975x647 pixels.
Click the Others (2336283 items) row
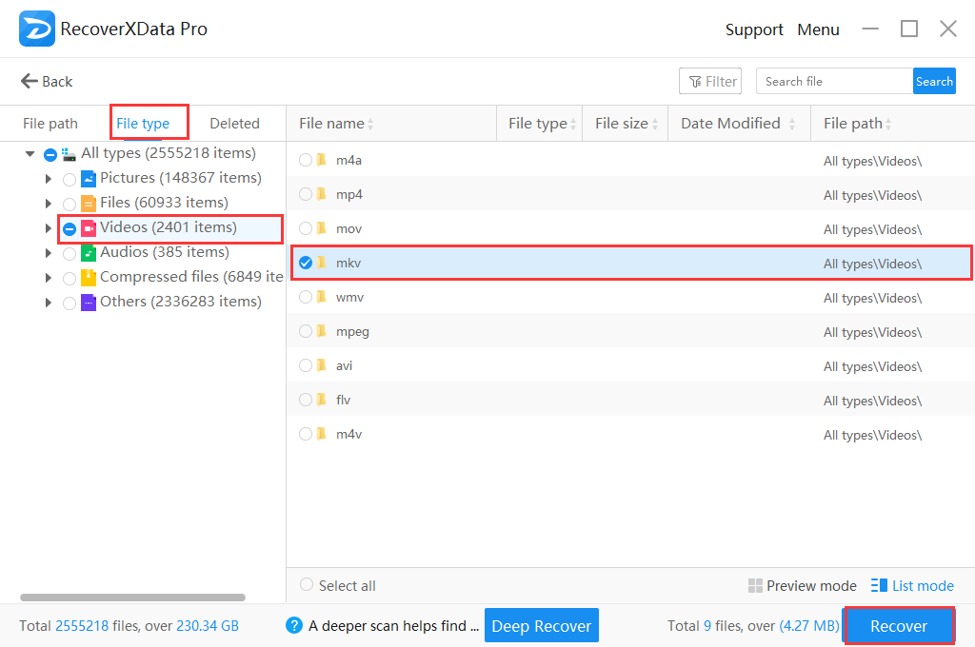pyautogui.click(x=180, y=302)
